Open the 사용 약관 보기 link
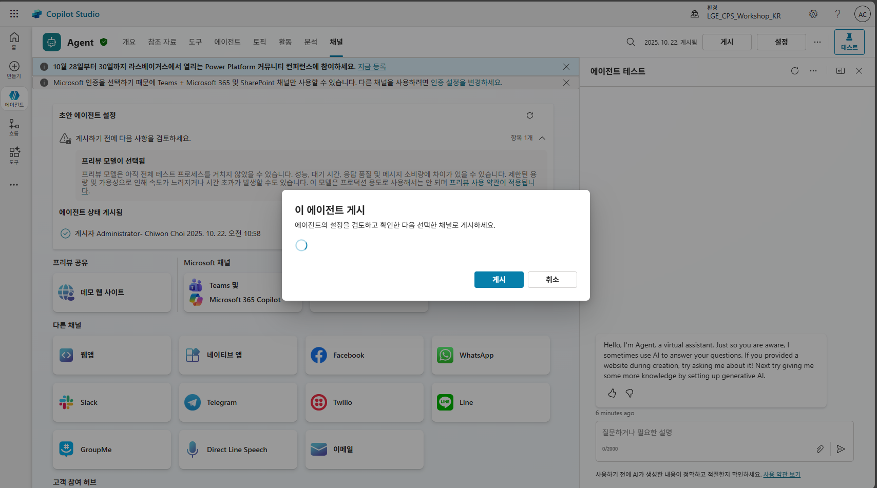The width and height of the screenshot is (877, 488). (x=782, y=475)
